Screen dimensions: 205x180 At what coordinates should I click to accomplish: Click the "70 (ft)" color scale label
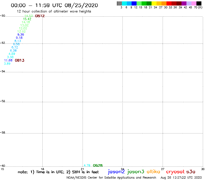point(198,7)
